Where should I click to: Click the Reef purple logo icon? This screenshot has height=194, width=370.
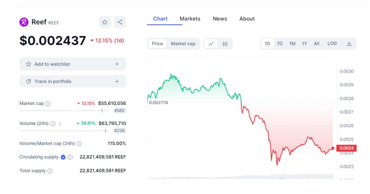point(24,22)
